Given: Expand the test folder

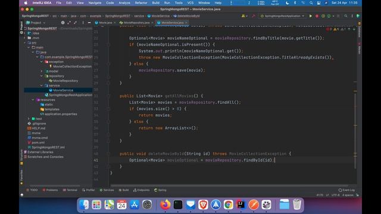Looking at the screenshot, I should (x=29, y=119).
